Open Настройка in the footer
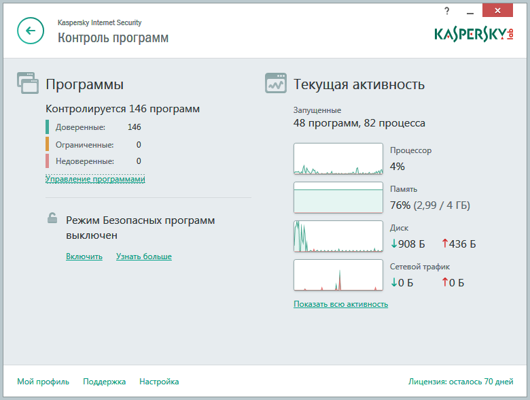This screenshot has width=530, height=400. click(x=159, y=382)
